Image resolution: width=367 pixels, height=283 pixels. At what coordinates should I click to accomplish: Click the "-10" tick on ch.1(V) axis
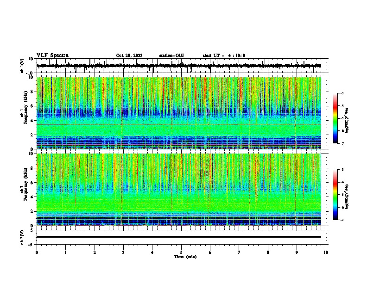30,73
